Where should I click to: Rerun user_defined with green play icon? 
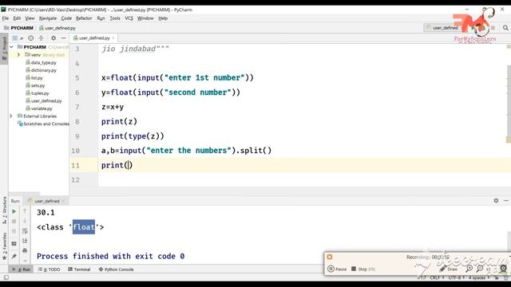[x=14, y=211]
